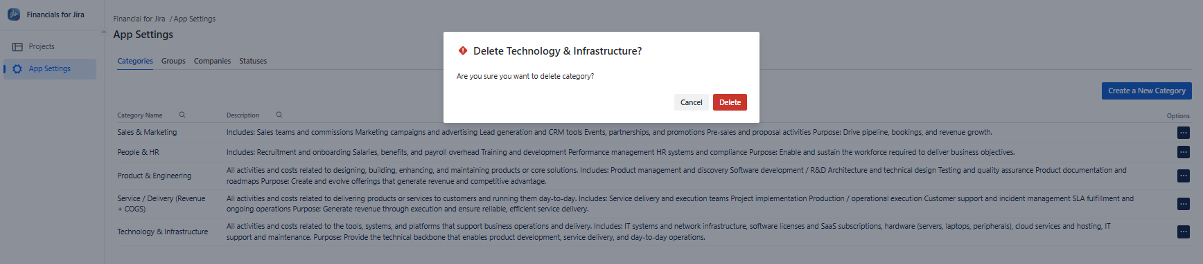Click the 'Are you sure' confirmation message

(x=525, y=76)
